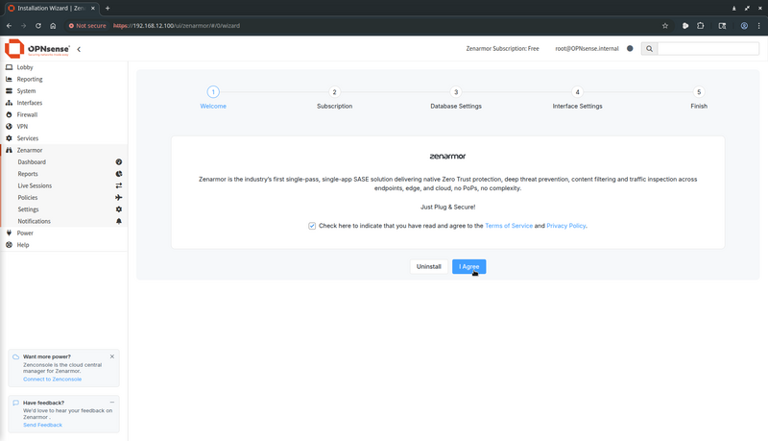Bookmark this page with star icon
768x441 pixels.
(665, 26)
